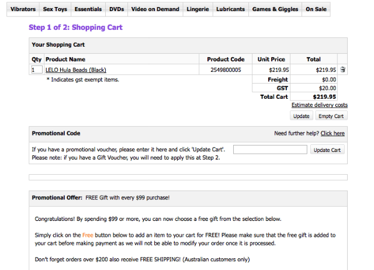
Task: Go to the Sex Toys tab
Action: click(x=56, y=9)
